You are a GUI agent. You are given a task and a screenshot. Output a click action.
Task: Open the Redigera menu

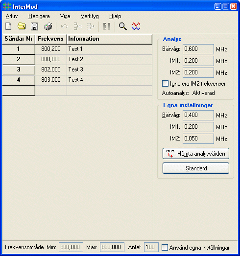[x=39, y=16]
